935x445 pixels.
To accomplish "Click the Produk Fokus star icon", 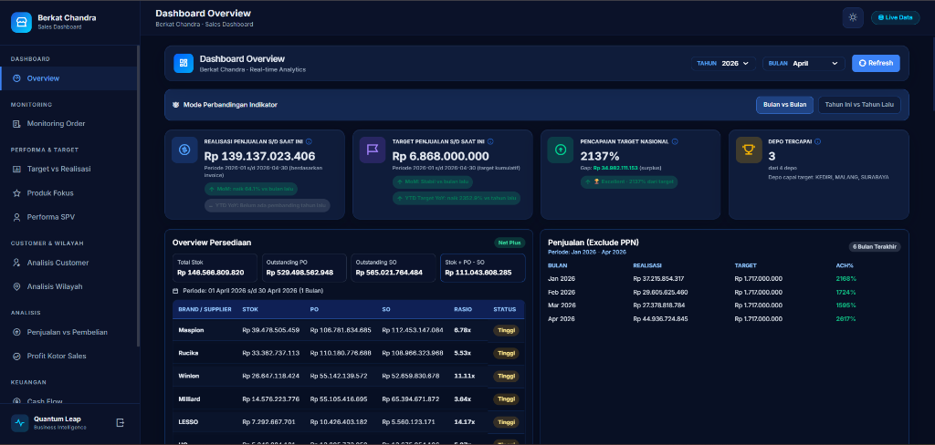I will pyautogui.click(x=16, y=193).
